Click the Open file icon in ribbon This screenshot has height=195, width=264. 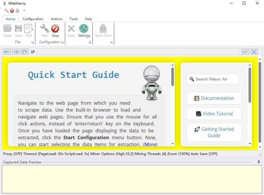click(x=8, y=28)
